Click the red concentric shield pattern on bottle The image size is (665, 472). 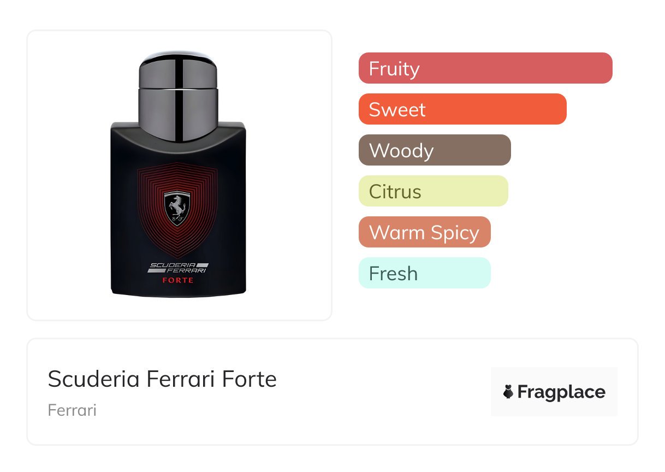tap(177, 208)
